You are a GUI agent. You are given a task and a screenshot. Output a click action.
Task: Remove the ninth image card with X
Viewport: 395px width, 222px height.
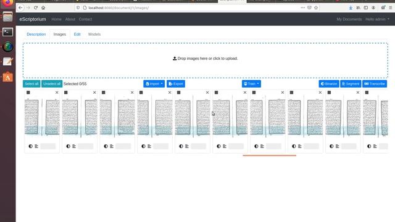pyautogui.click(x=358, y=92)
